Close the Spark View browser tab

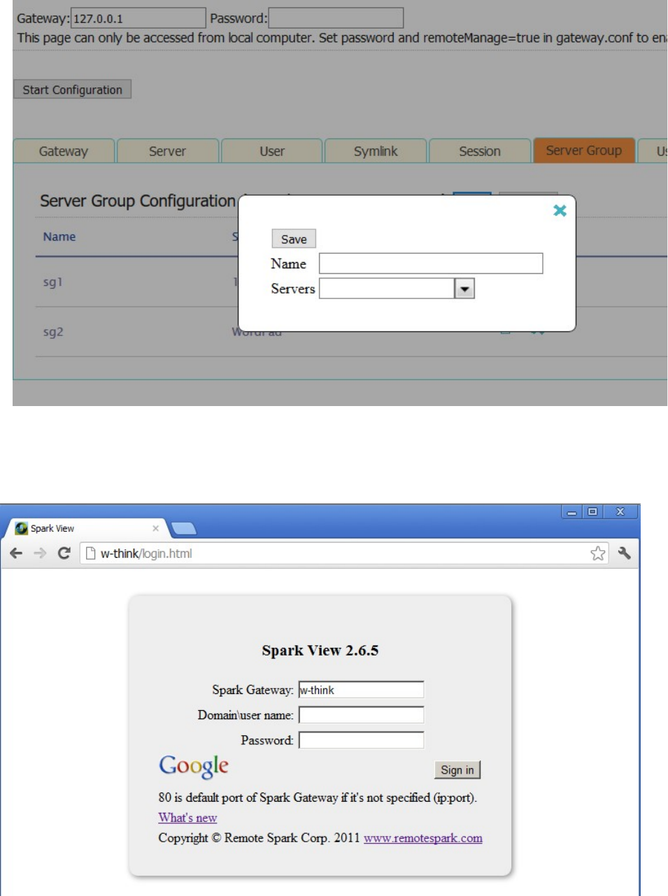[x=155, y=528]
